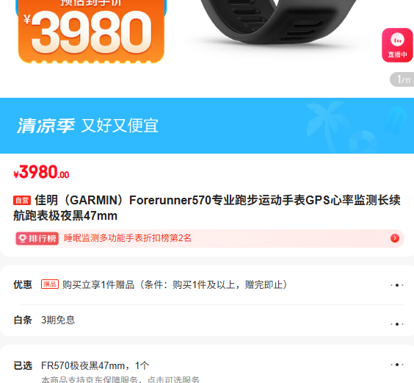This screenshot has width=414, height=383.
Task: Open the 直播中 live stream icon
Action: (x=397, y=46)
